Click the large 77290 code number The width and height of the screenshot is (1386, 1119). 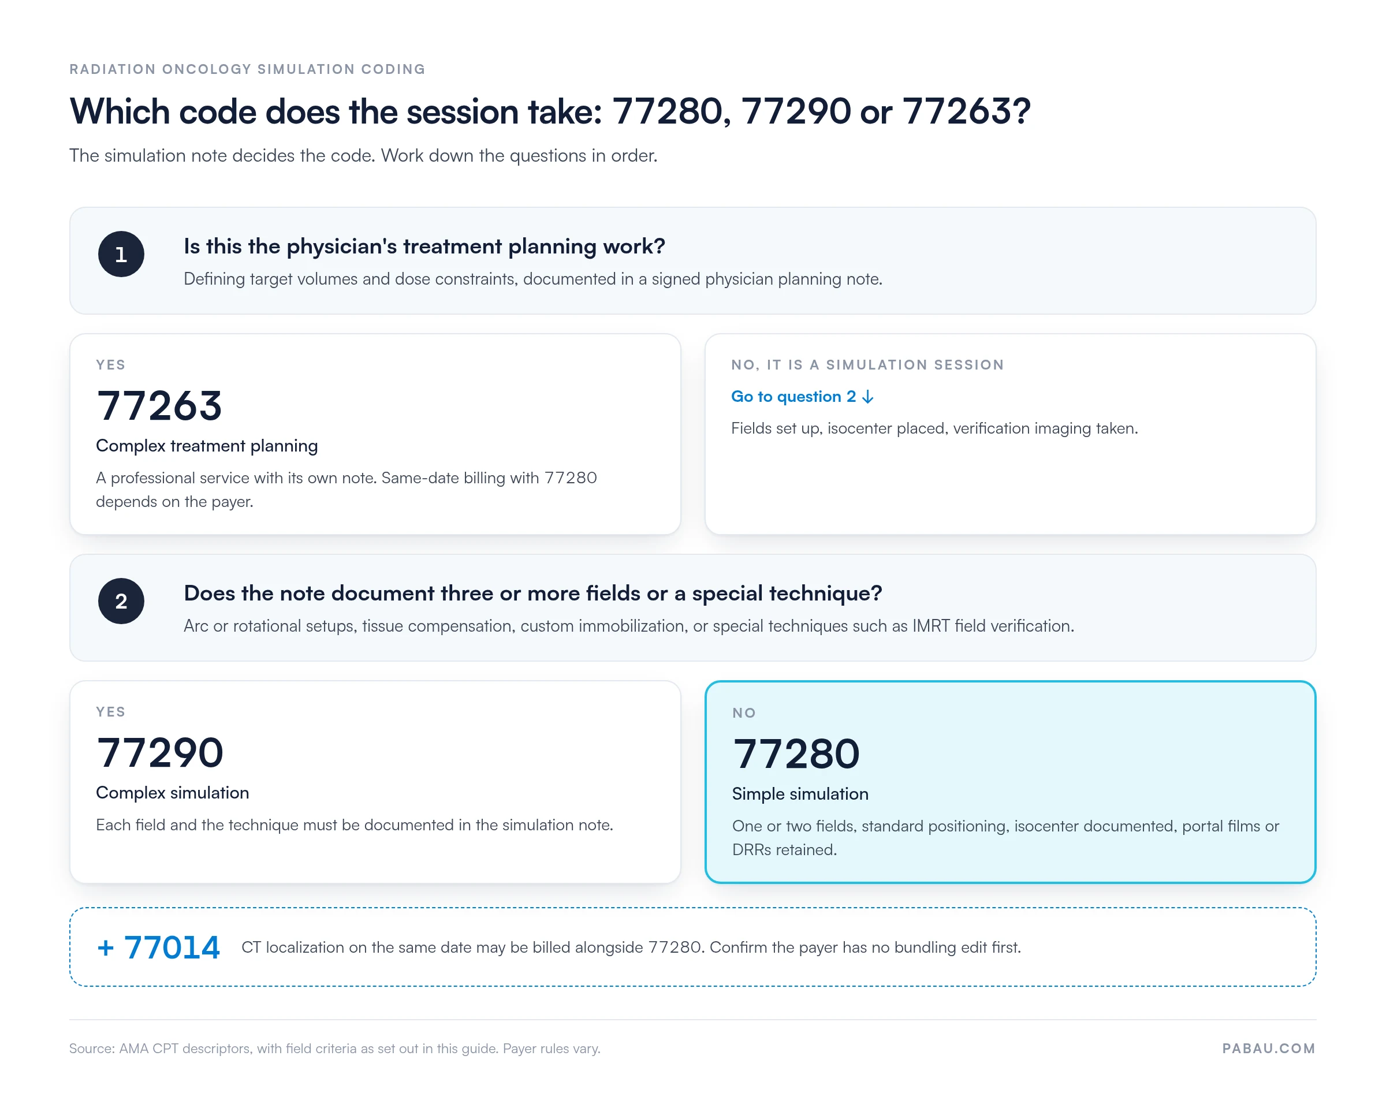pyautogui.click(x=160, y=753)
